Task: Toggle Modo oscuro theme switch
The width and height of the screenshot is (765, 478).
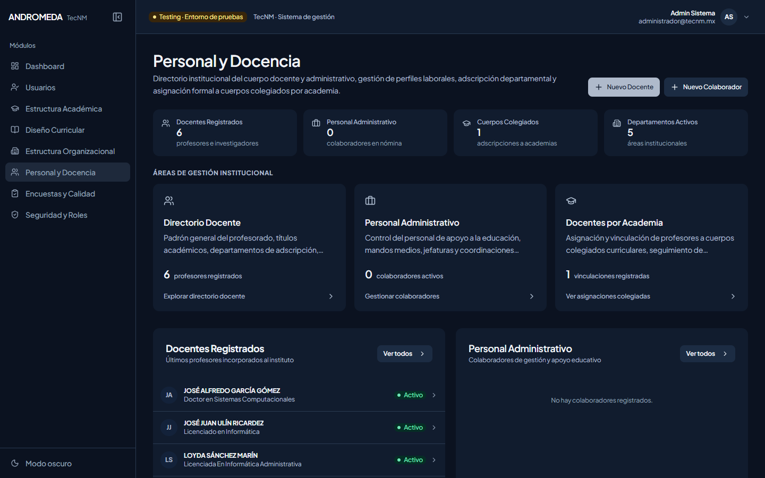Action: coord(68,463)
